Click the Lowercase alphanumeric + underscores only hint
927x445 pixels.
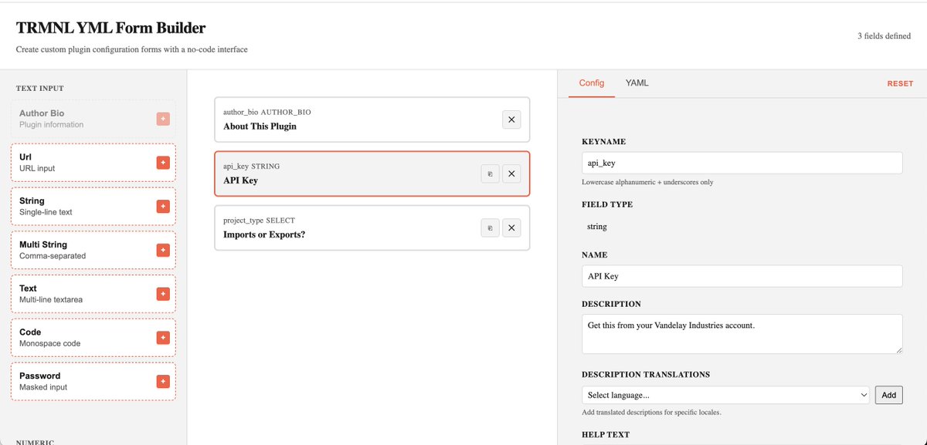[x=647, y=183]
